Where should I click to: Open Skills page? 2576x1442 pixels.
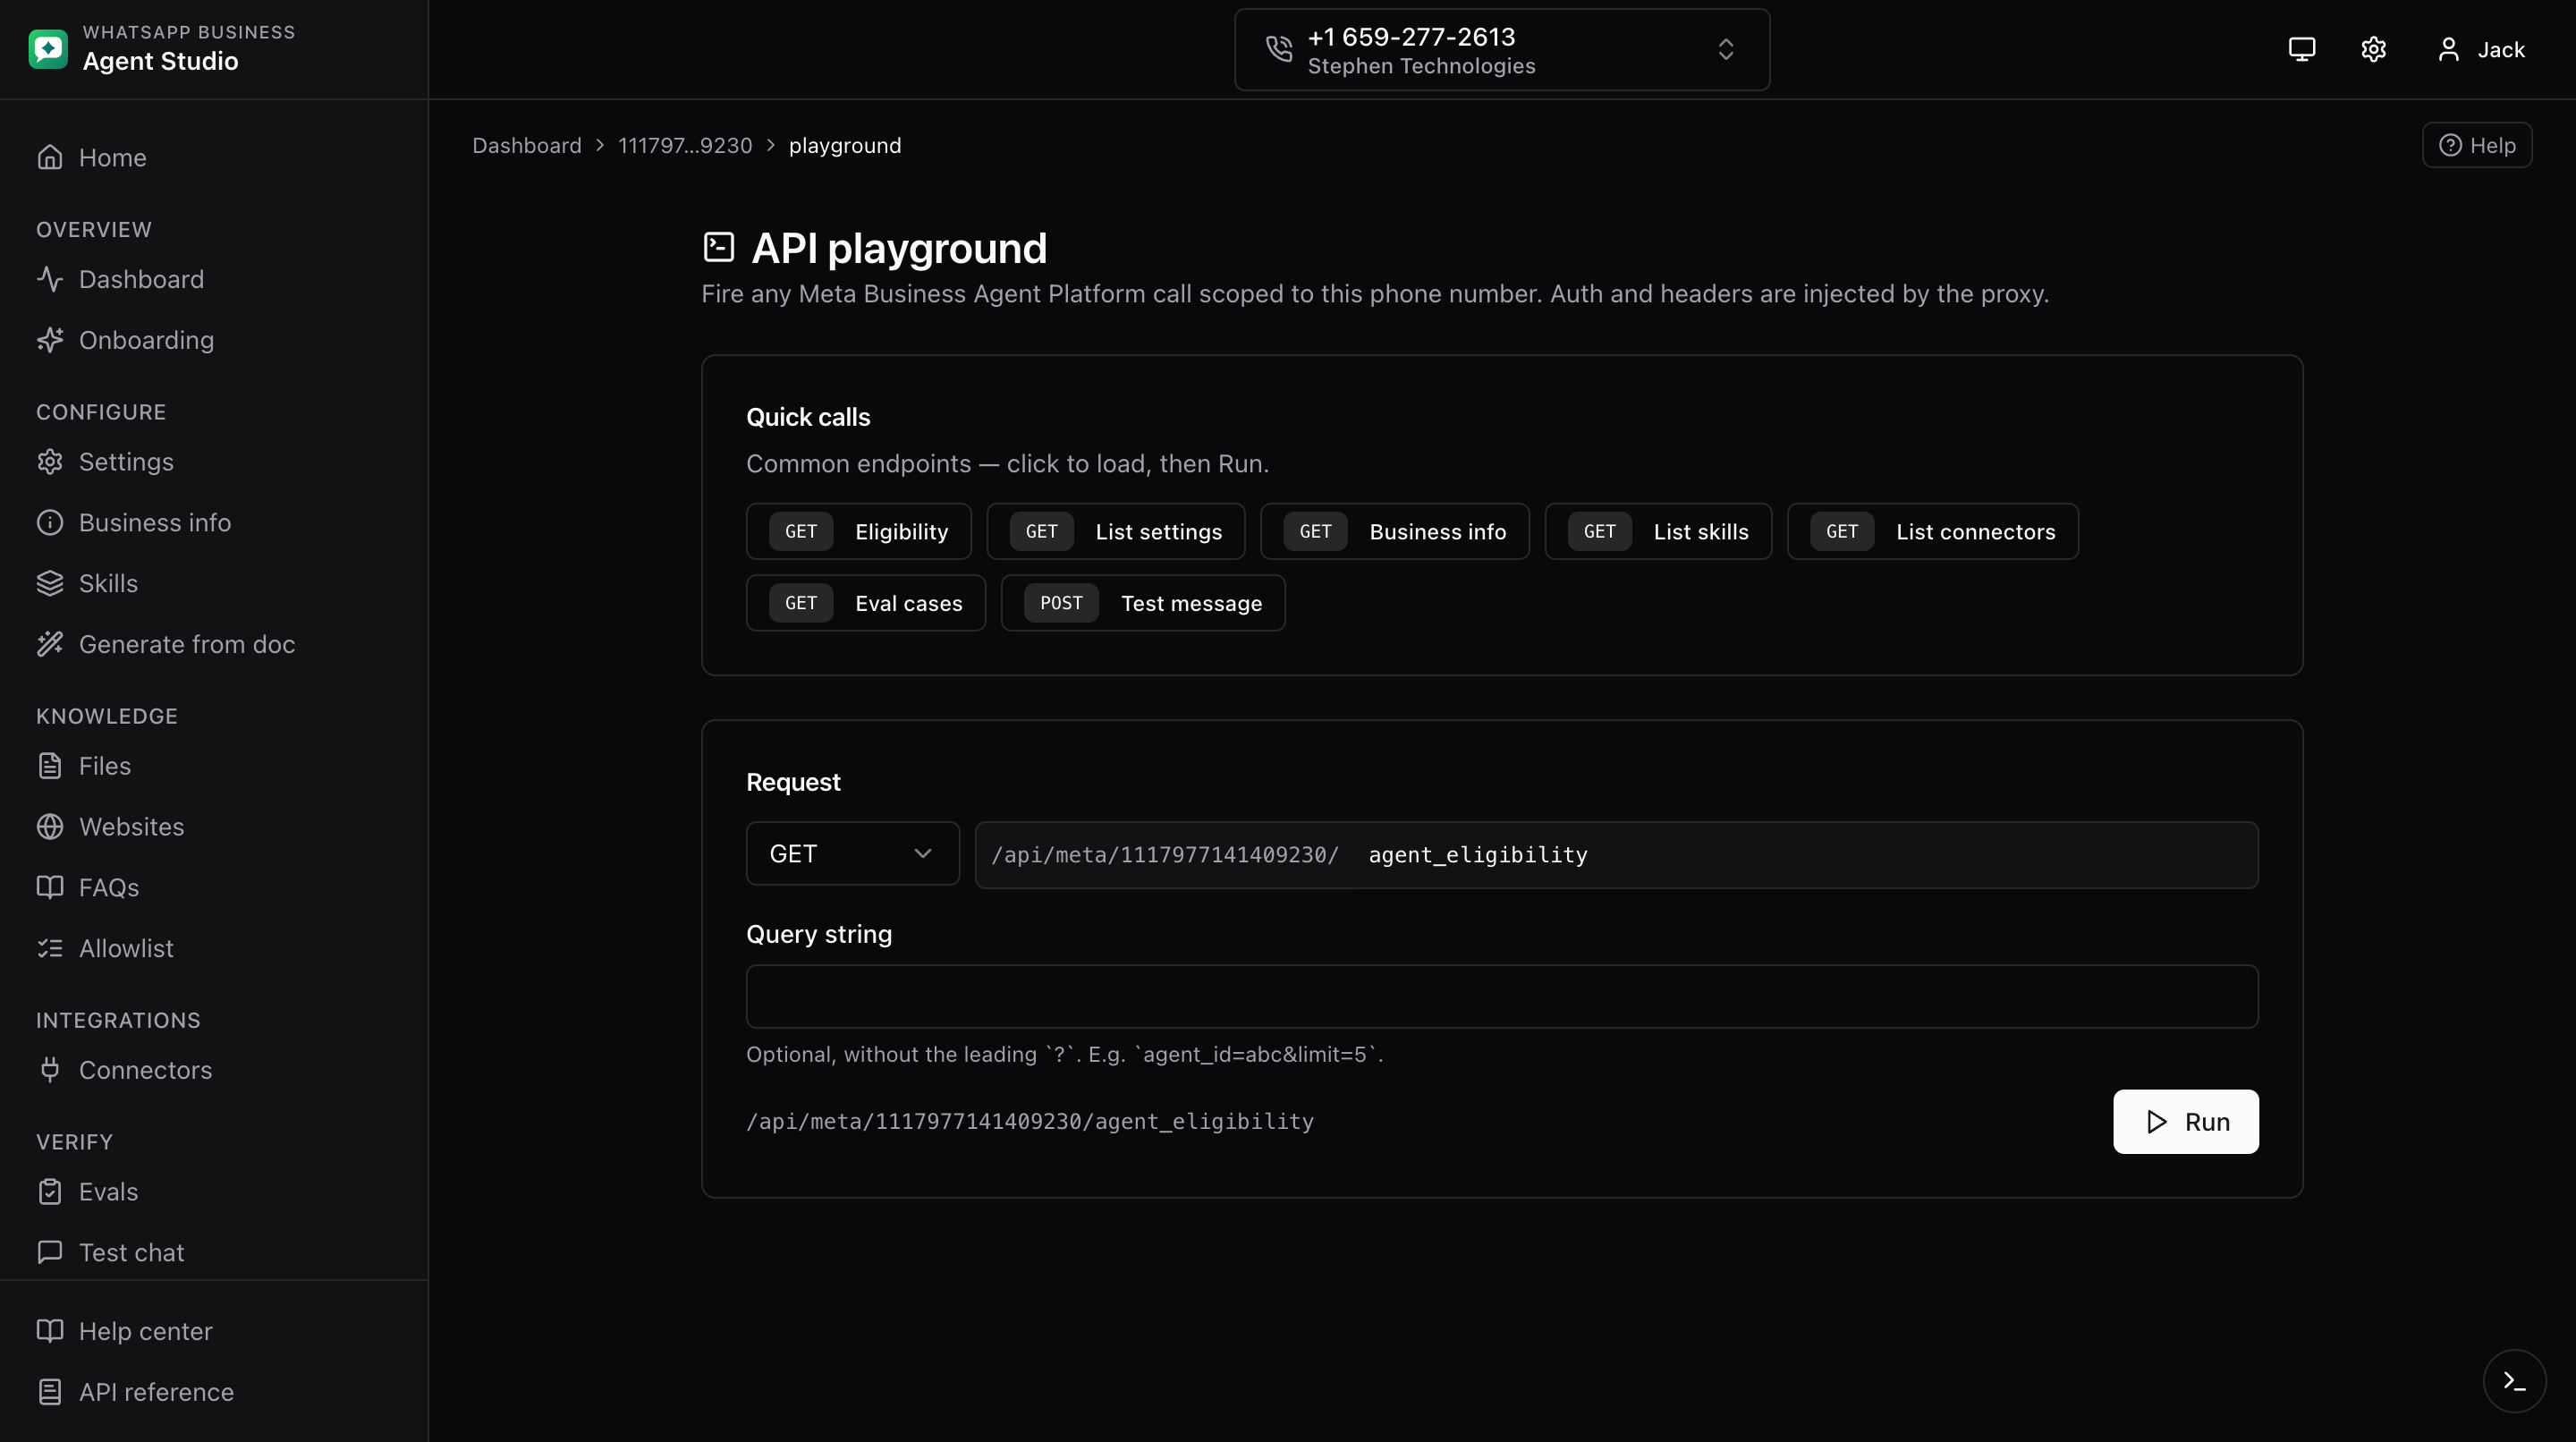pos(214,584)
